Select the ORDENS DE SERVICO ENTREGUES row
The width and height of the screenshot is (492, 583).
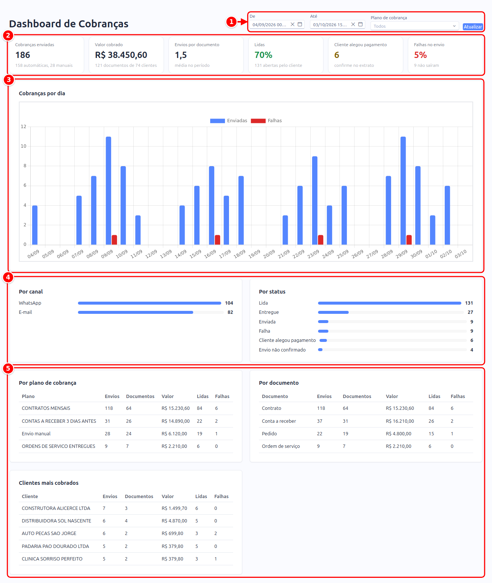(x=126, y=446)
